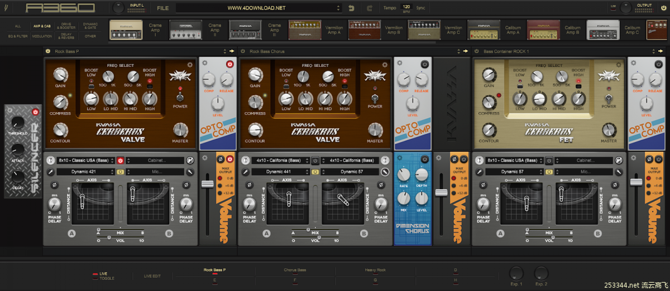Click the speaker A icon in first cabinet
The width and height of the screenshot is (670, 291).
pos(50,161)
